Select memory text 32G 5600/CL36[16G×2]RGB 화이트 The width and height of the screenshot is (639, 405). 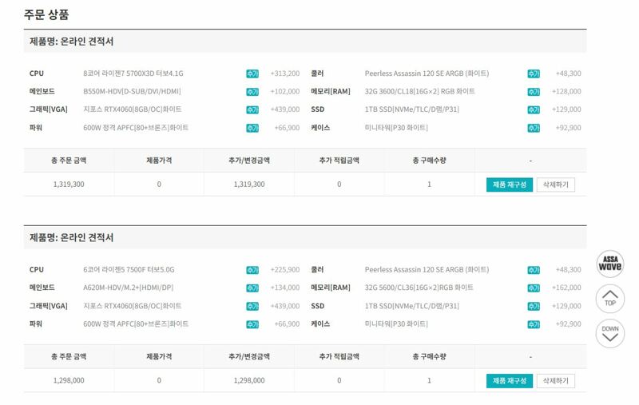tap(419, 288)
